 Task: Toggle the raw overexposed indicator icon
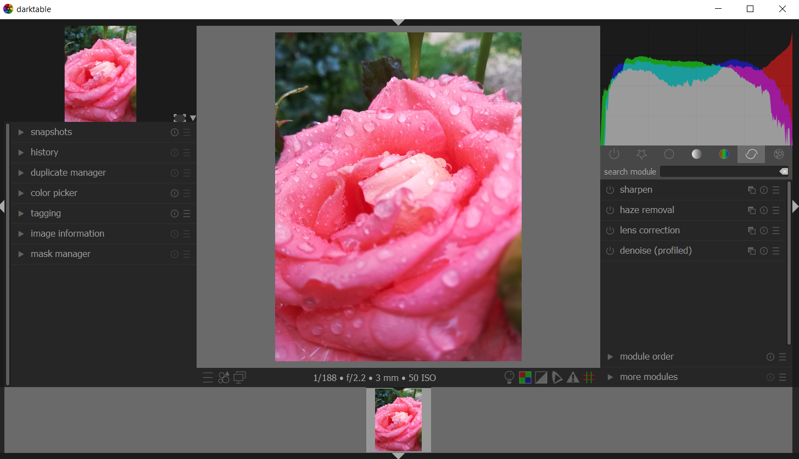click(x=525, y=378)
